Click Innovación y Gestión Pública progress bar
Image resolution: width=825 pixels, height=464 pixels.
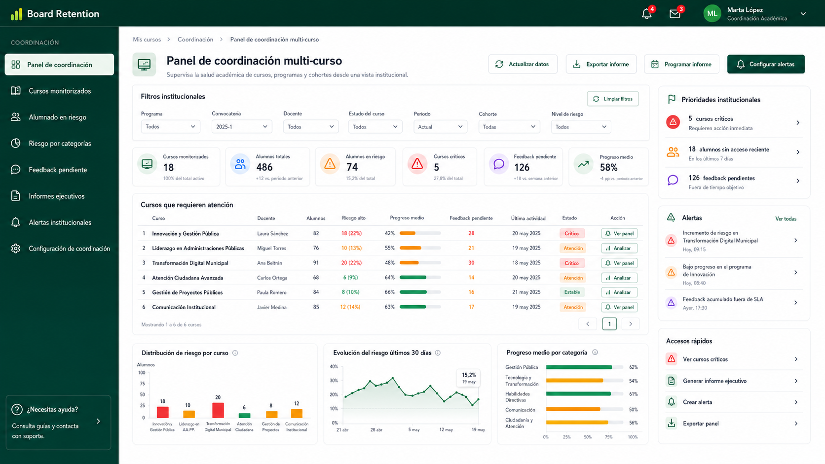point(420,233)
